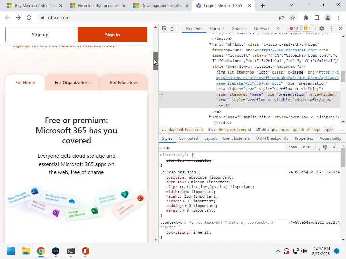346x259 pixels.
Task: Expand the padding shorthand property
Action: tap(186, 206)
